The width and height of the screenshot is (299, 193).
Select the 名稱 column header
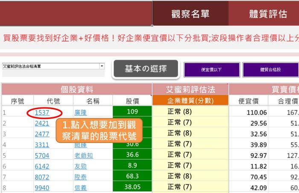pos(93,101)
